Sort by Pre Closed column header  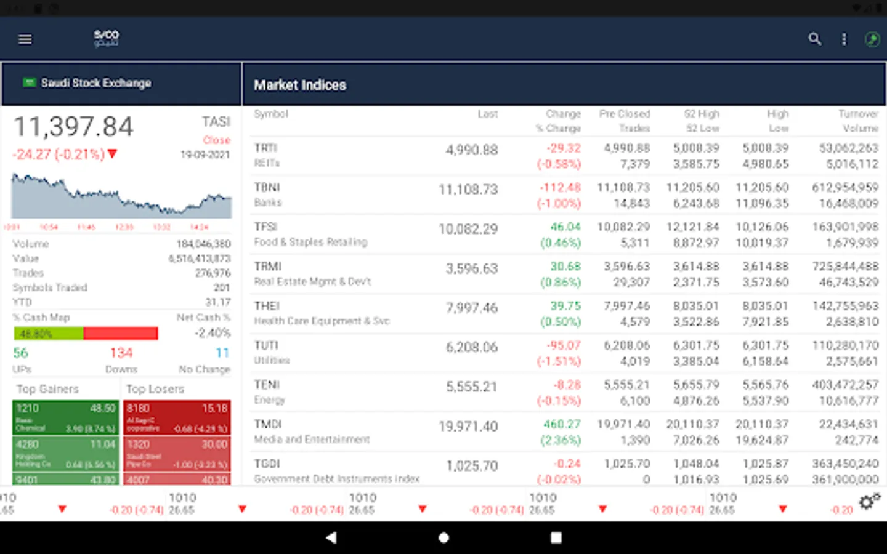[x=625, y=114]
